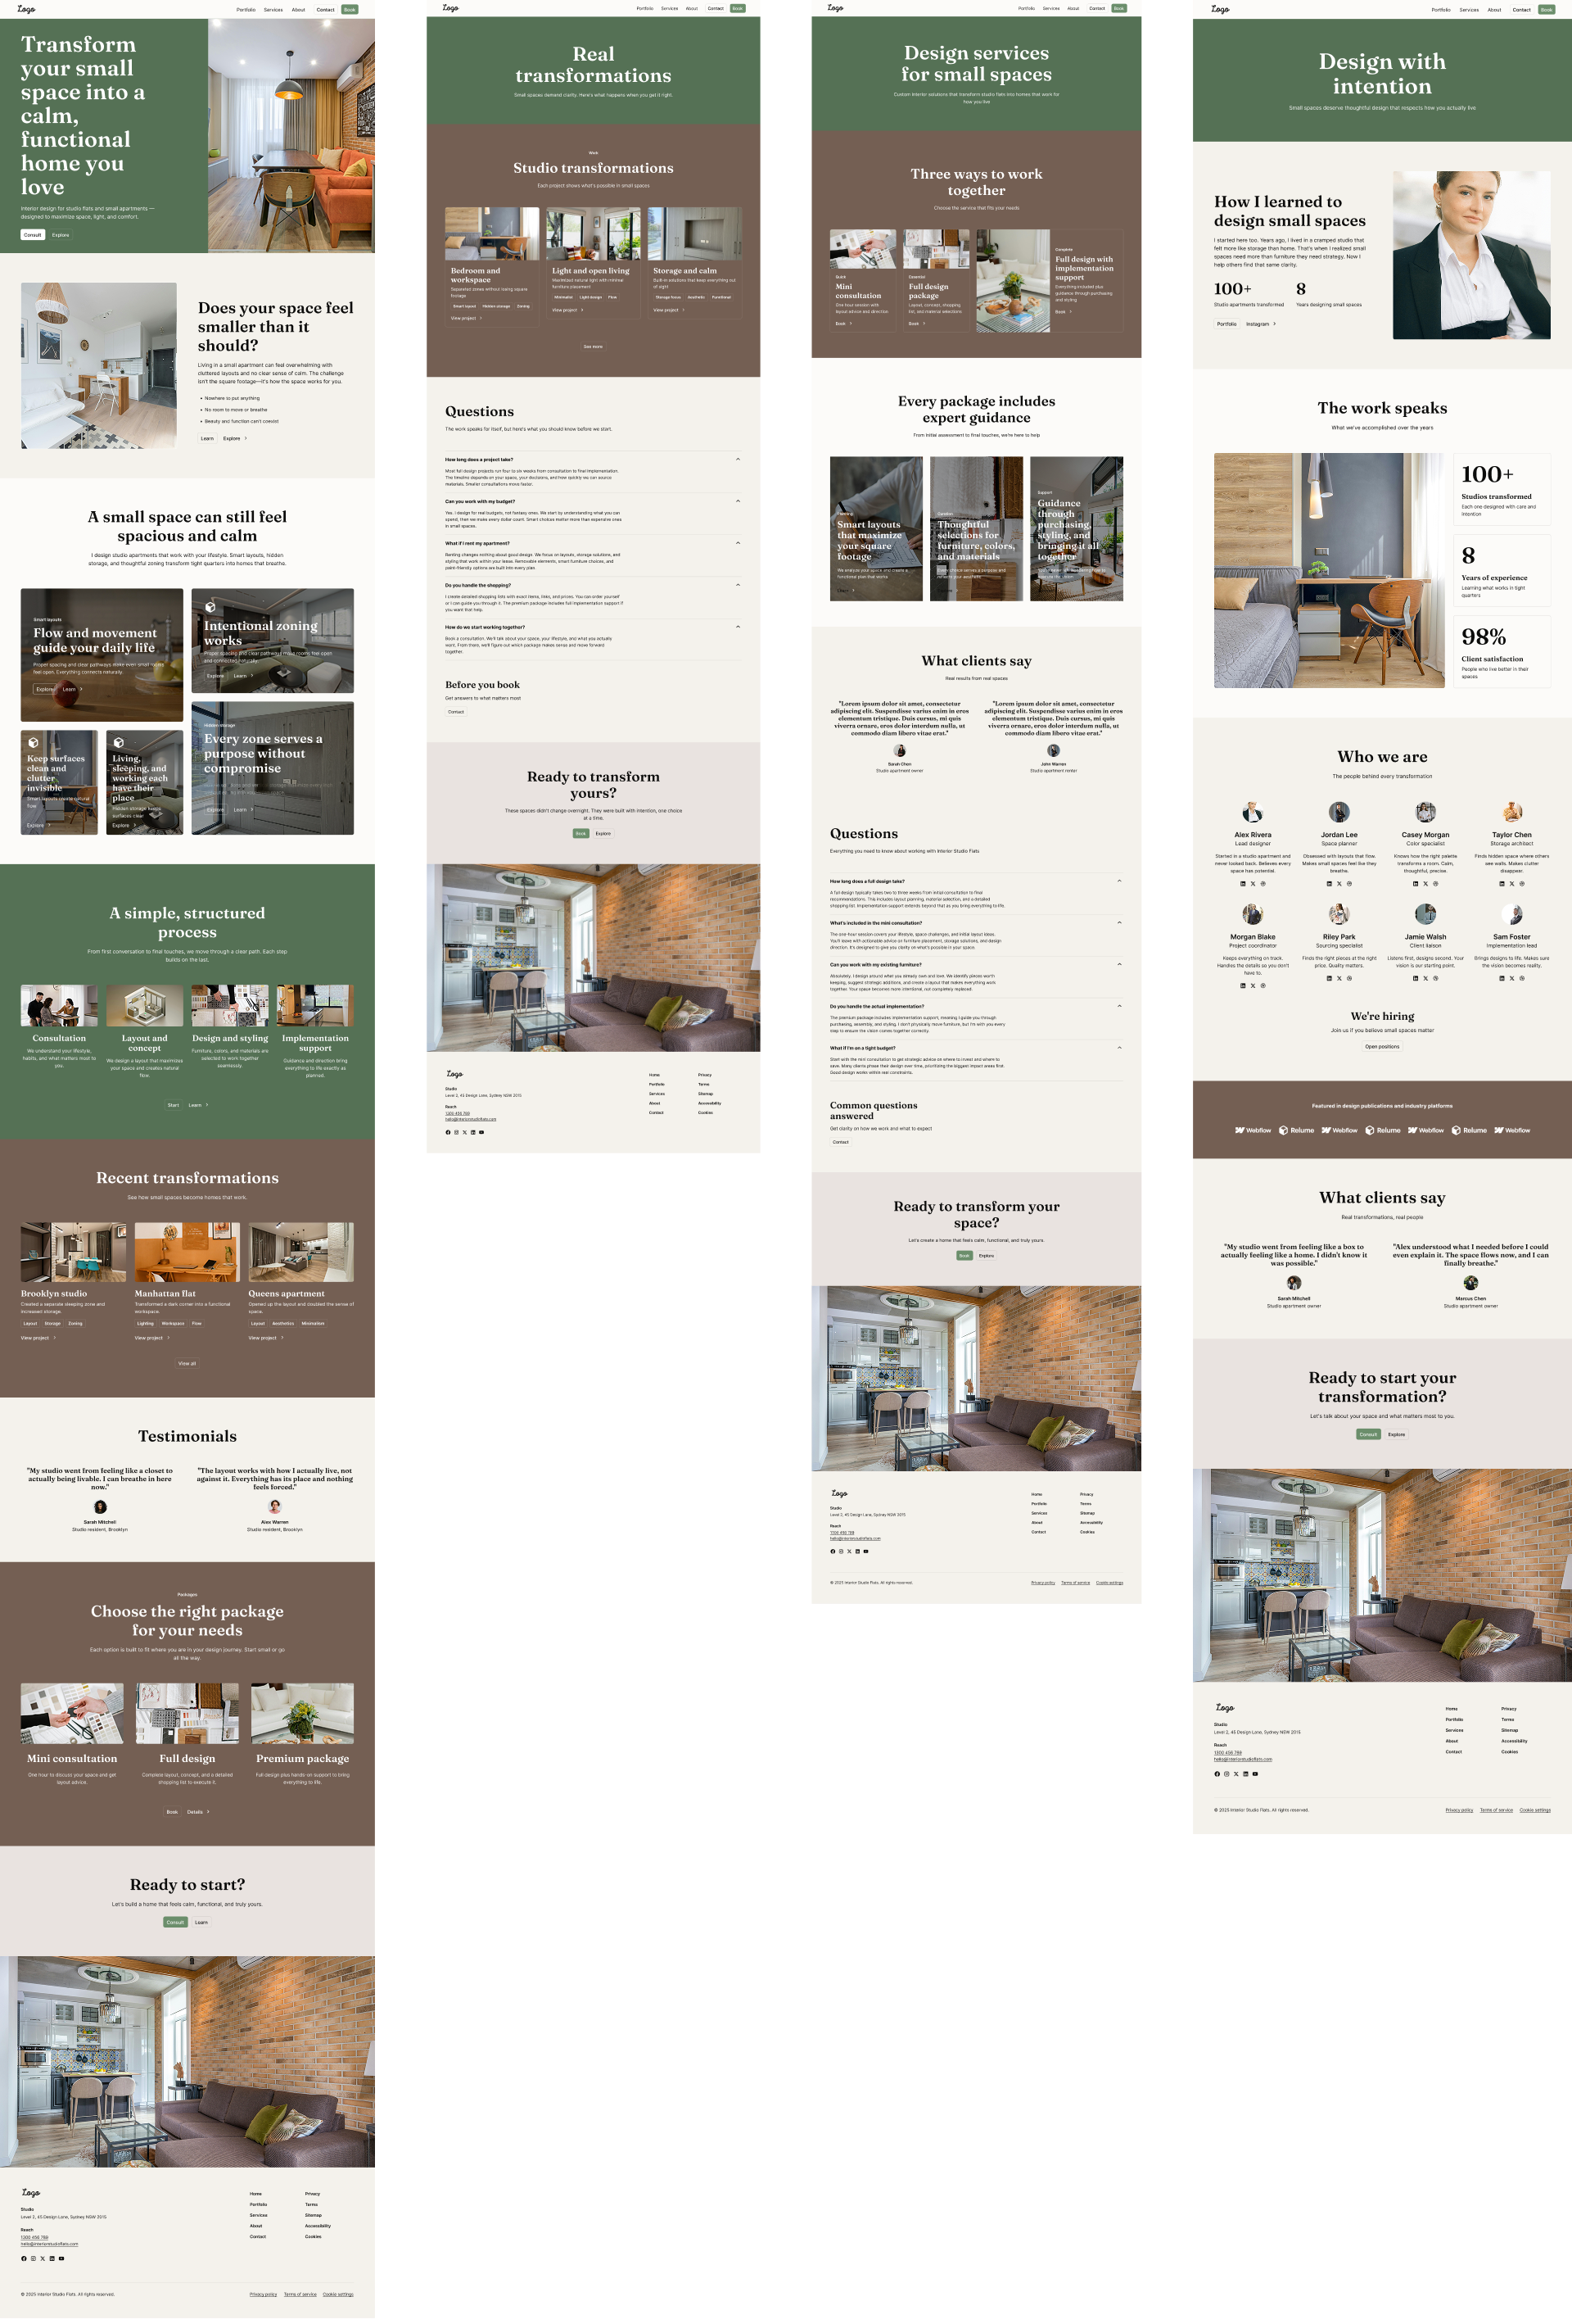
Task: Click Book under Ready to transform yours?
Action: click(x=580, y=834)
